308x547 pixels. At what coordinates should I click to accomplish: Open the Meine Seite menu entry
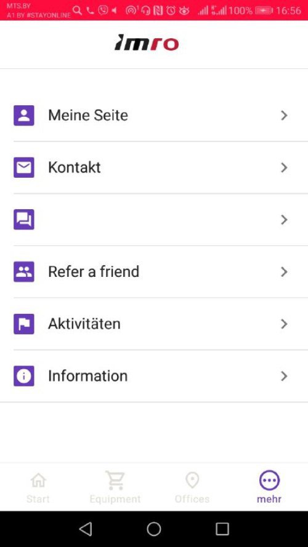tap(154, 116)
